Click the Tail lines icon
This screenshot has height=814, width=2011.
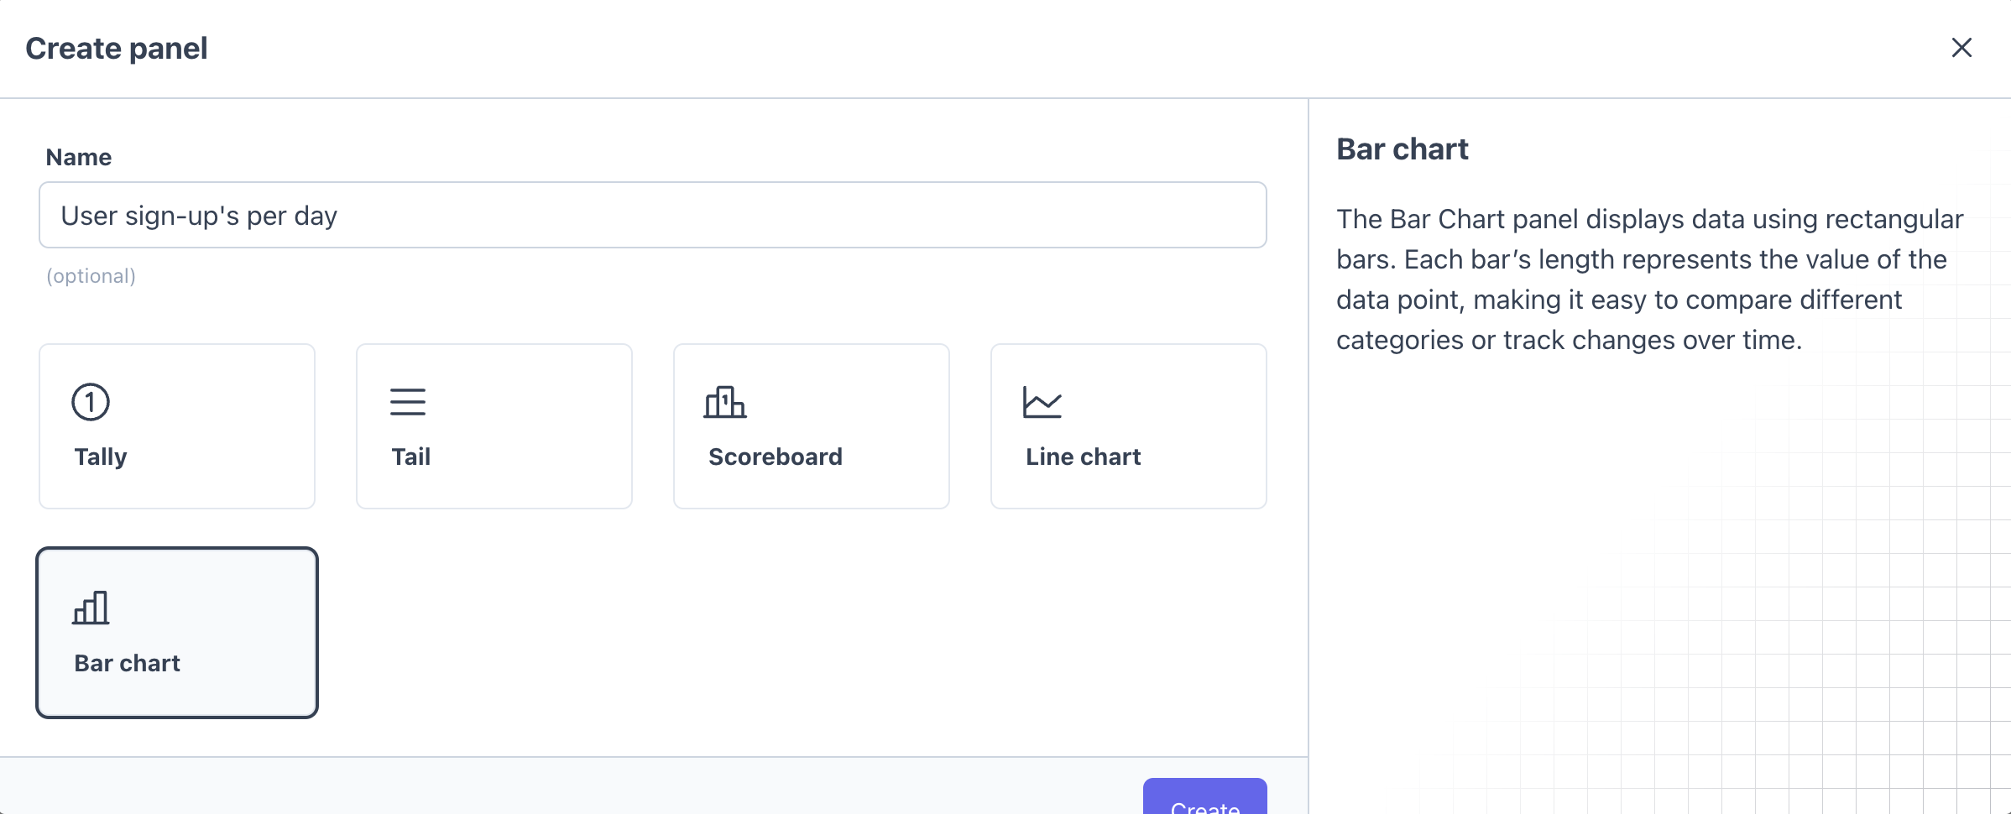click(408, 402)
